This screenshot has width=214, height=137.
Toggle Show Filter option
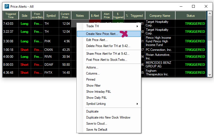pyautogui.click(x=94, y=86)
